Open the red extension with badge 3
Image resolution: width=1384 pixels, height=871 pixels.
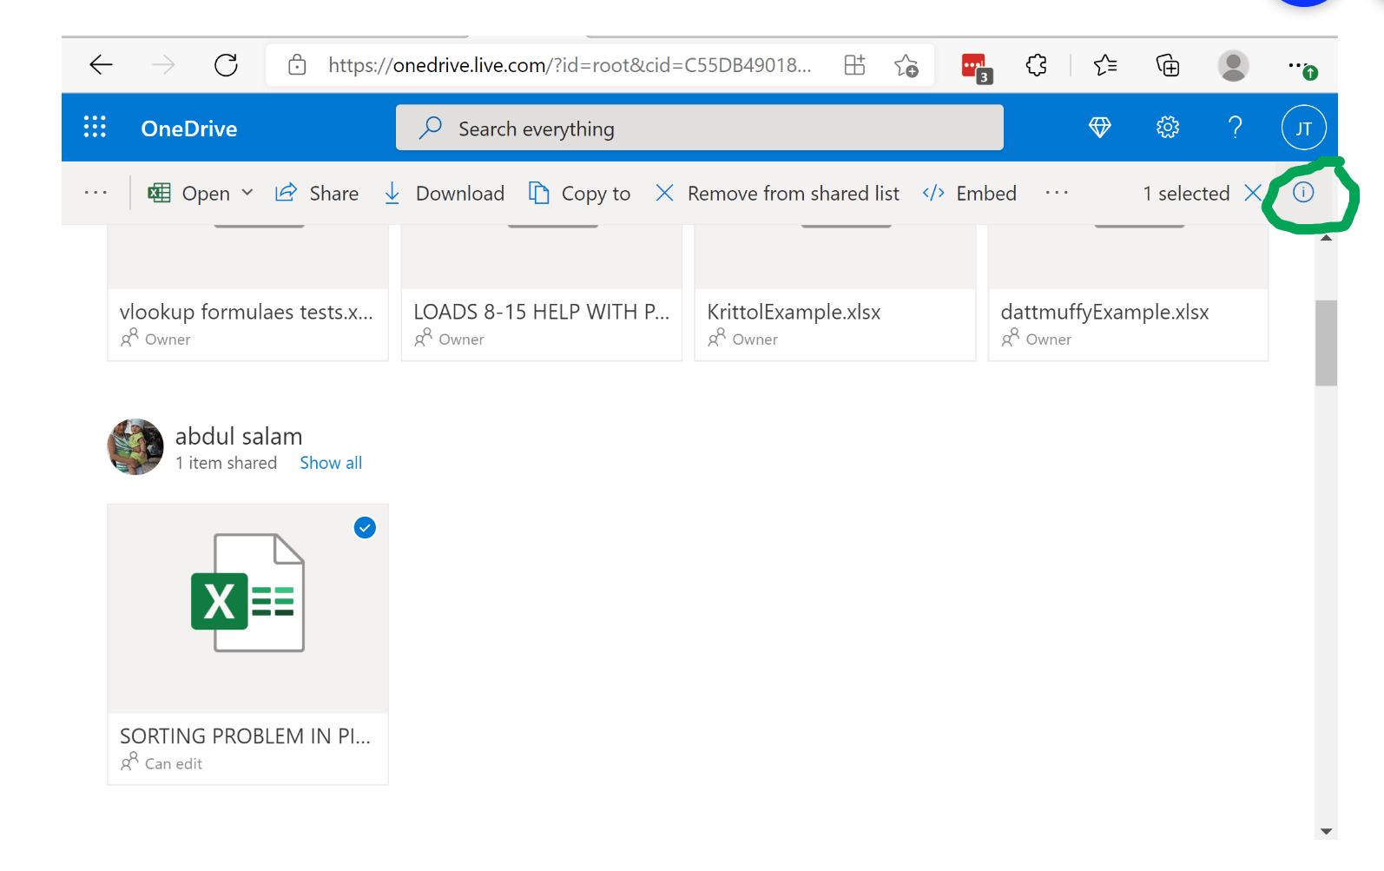tap(976, 67)
